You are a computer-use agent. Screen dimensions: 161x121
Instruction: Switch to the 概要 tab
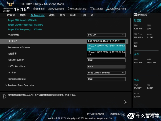coord(23,15)
